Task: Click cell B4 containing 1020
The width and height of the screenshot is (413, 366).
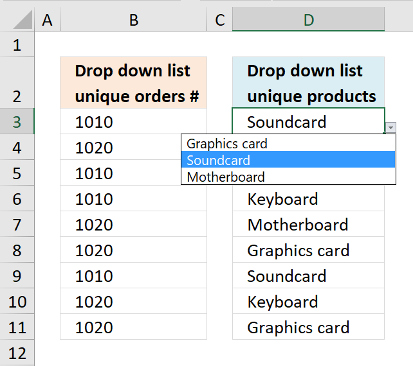Action: click(121, 147)
